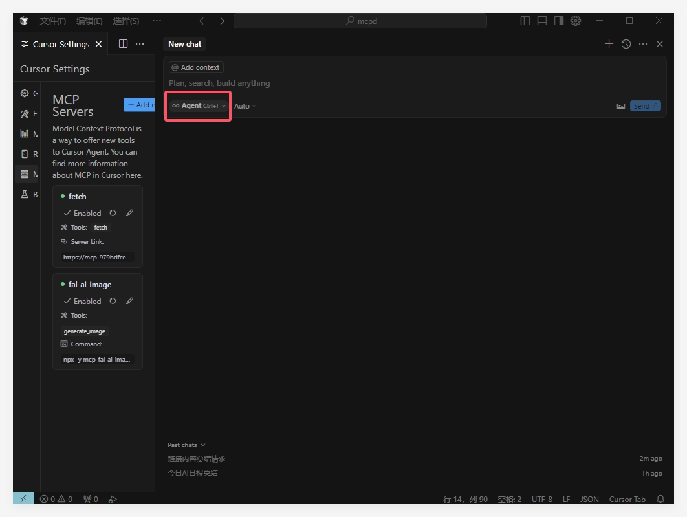Collapse the Past chats list
This screenshot has height=517, width=687.
[186, 445]
